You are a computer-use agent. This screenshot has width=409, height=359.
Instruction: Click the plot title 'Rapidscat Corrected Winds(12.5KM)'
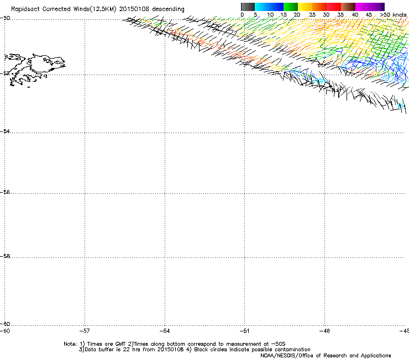pyautogui.click(x=64, y=9)
